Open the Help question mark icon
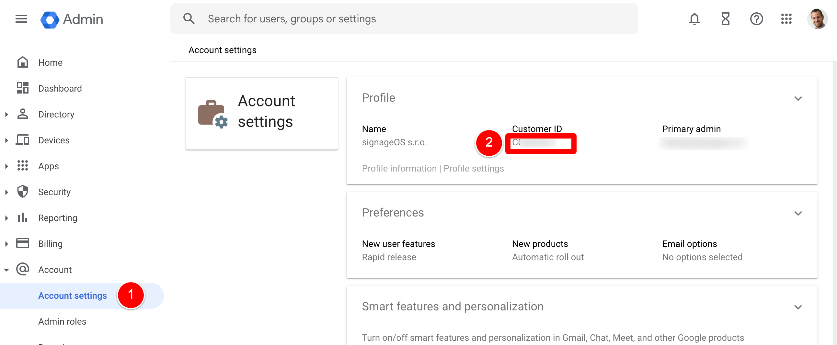 point(756,19)
